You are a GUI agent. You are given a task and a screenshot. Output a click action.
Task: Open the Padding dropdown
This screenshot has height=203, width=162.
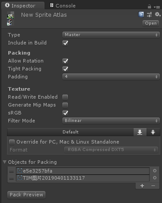pos(111,77)
